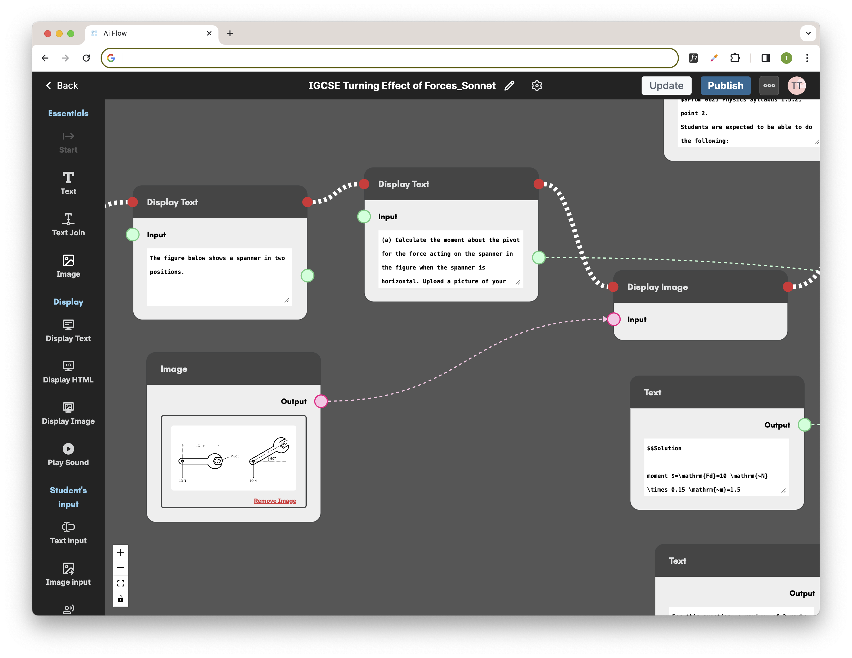
Task: Click the Solution Text node green Output port
Action: pos(804,424)
